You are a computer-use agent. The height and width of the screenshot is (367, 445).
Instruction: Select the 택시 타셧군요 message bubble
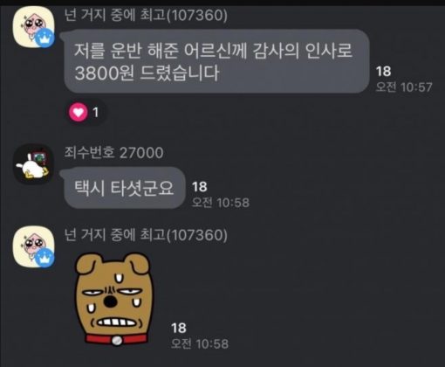click(x=125, y=188)
